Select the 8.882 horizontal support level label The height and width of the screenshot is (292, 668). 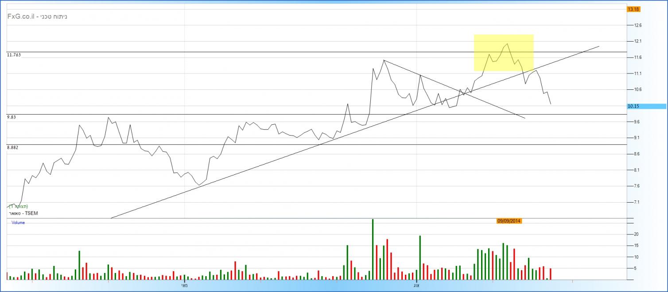(13, 147)
